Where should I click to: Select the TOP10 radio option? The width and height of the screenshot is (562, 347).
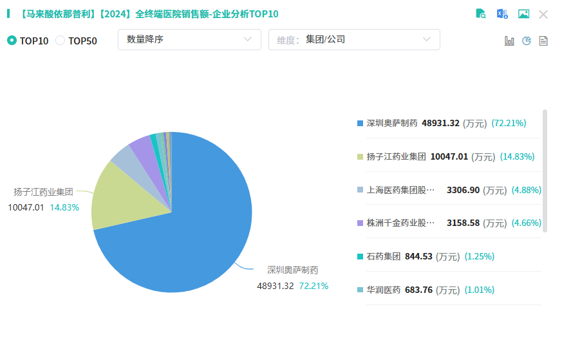click(12, 41)
